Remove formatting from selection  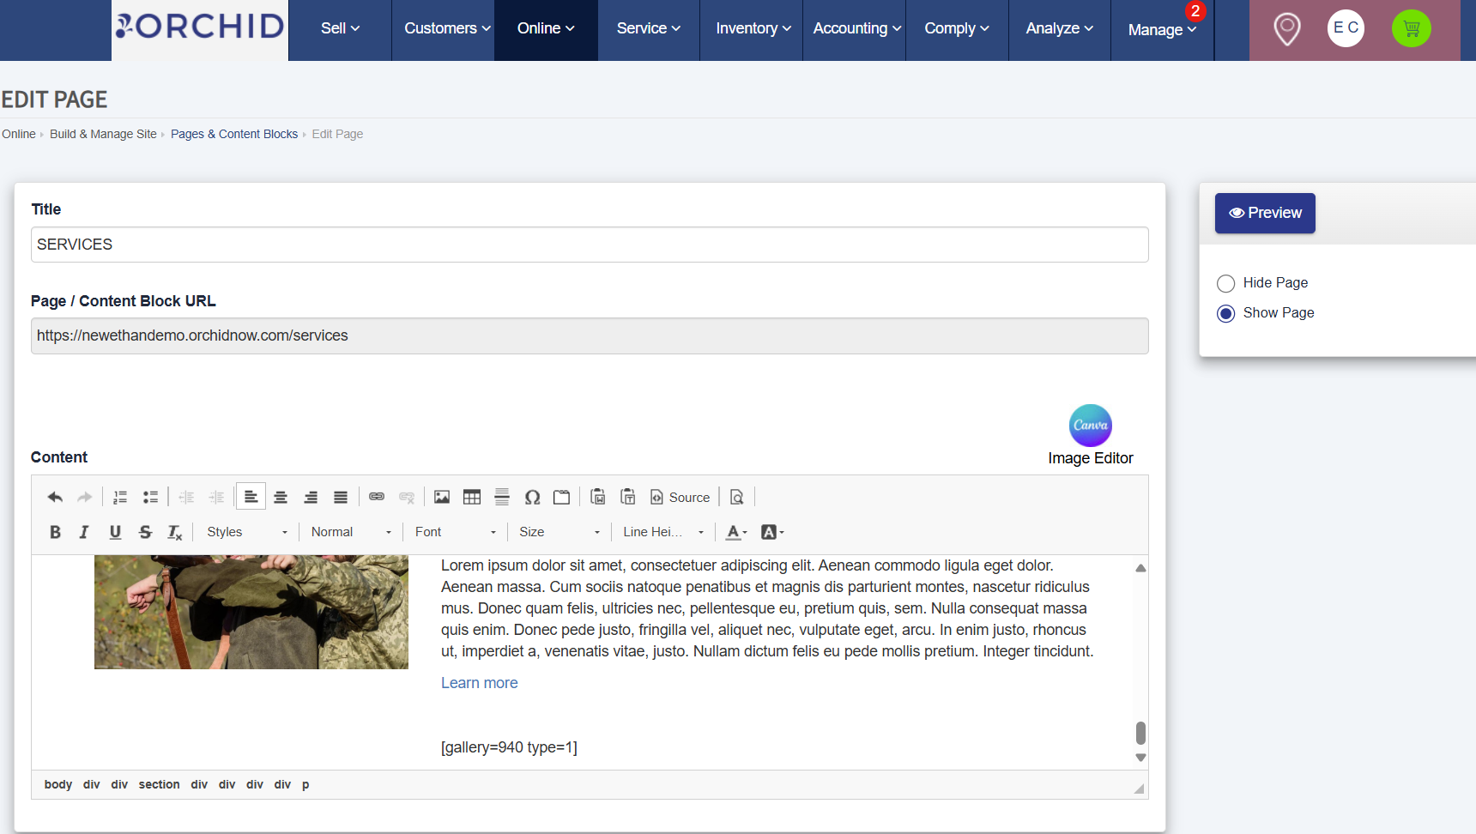coord(175,532)
